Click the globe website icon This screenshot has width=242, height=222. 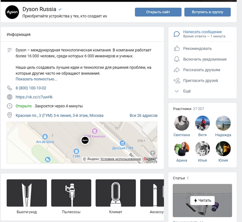coord(10,97)
